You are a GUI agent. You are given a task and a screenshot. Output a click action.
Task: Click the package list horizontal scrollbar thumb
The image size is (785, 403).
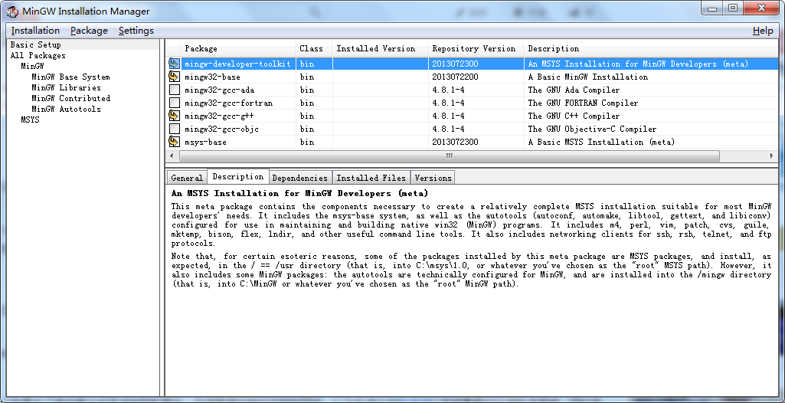pyautogui.click(x=449, y=156)
